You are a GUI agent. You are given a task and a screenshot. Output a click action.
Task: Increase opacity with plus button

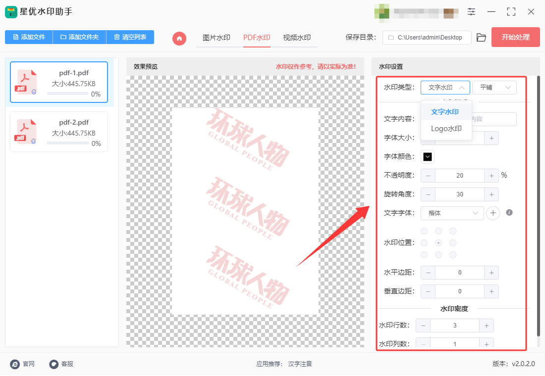pos(491,176)
